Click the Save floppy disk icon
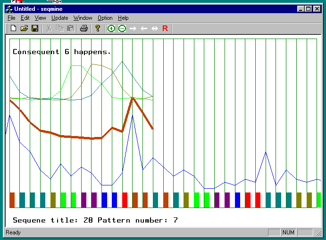The width and height of the screenshot is (326, 240). tap(35, 28)
